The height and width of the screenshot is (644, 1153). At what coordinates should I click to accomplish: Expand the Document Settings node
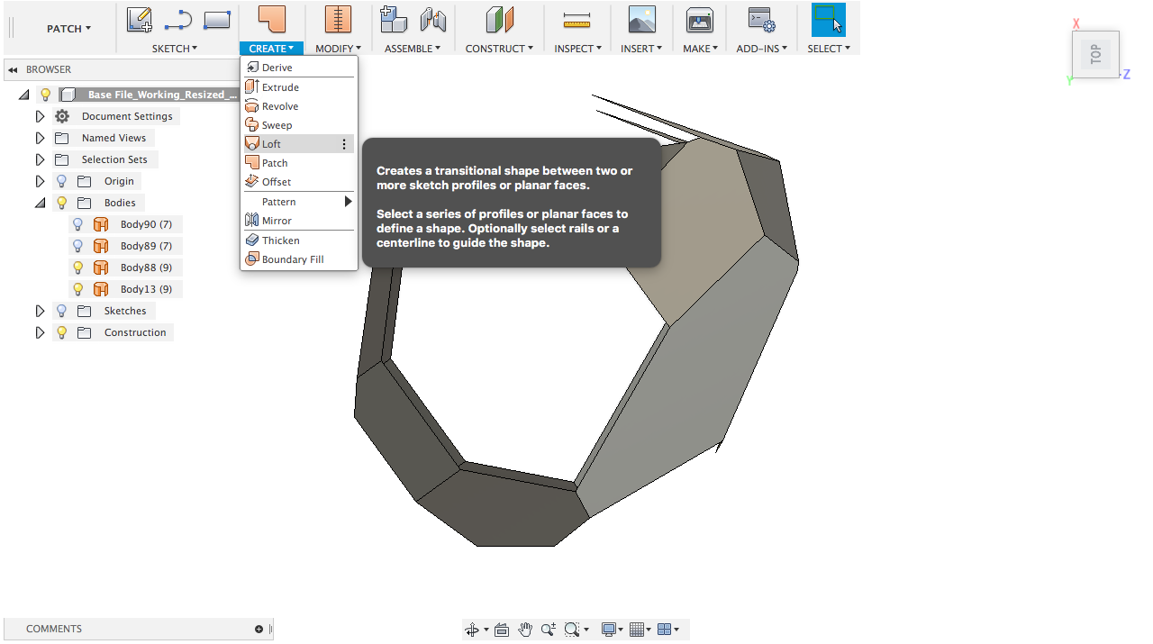coord(40,116)
